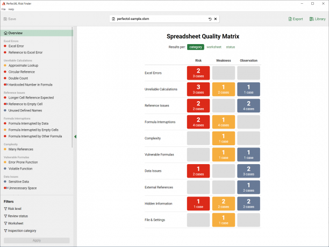Screen dimensions: 329x247
Task: Click the Overview home icon
Action: point(6,33)
